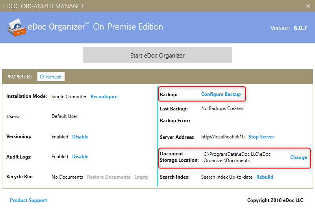Rebuild the search index
This screenshot has width=315, height=209.
pos(265,177)
